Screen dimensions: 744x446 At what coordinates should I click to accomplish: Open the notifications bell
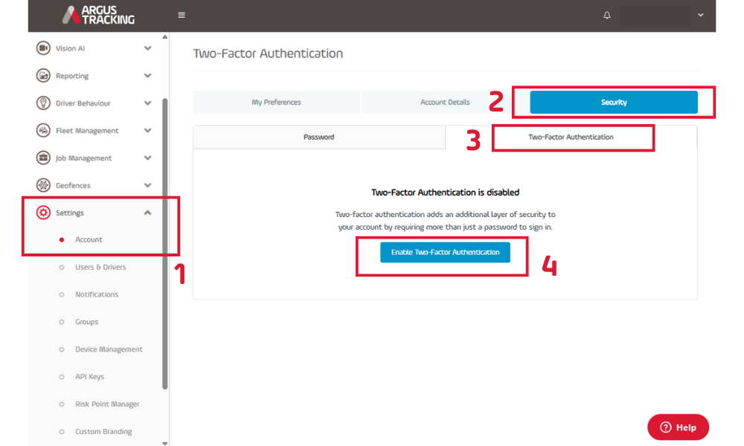tap(607, 15)
